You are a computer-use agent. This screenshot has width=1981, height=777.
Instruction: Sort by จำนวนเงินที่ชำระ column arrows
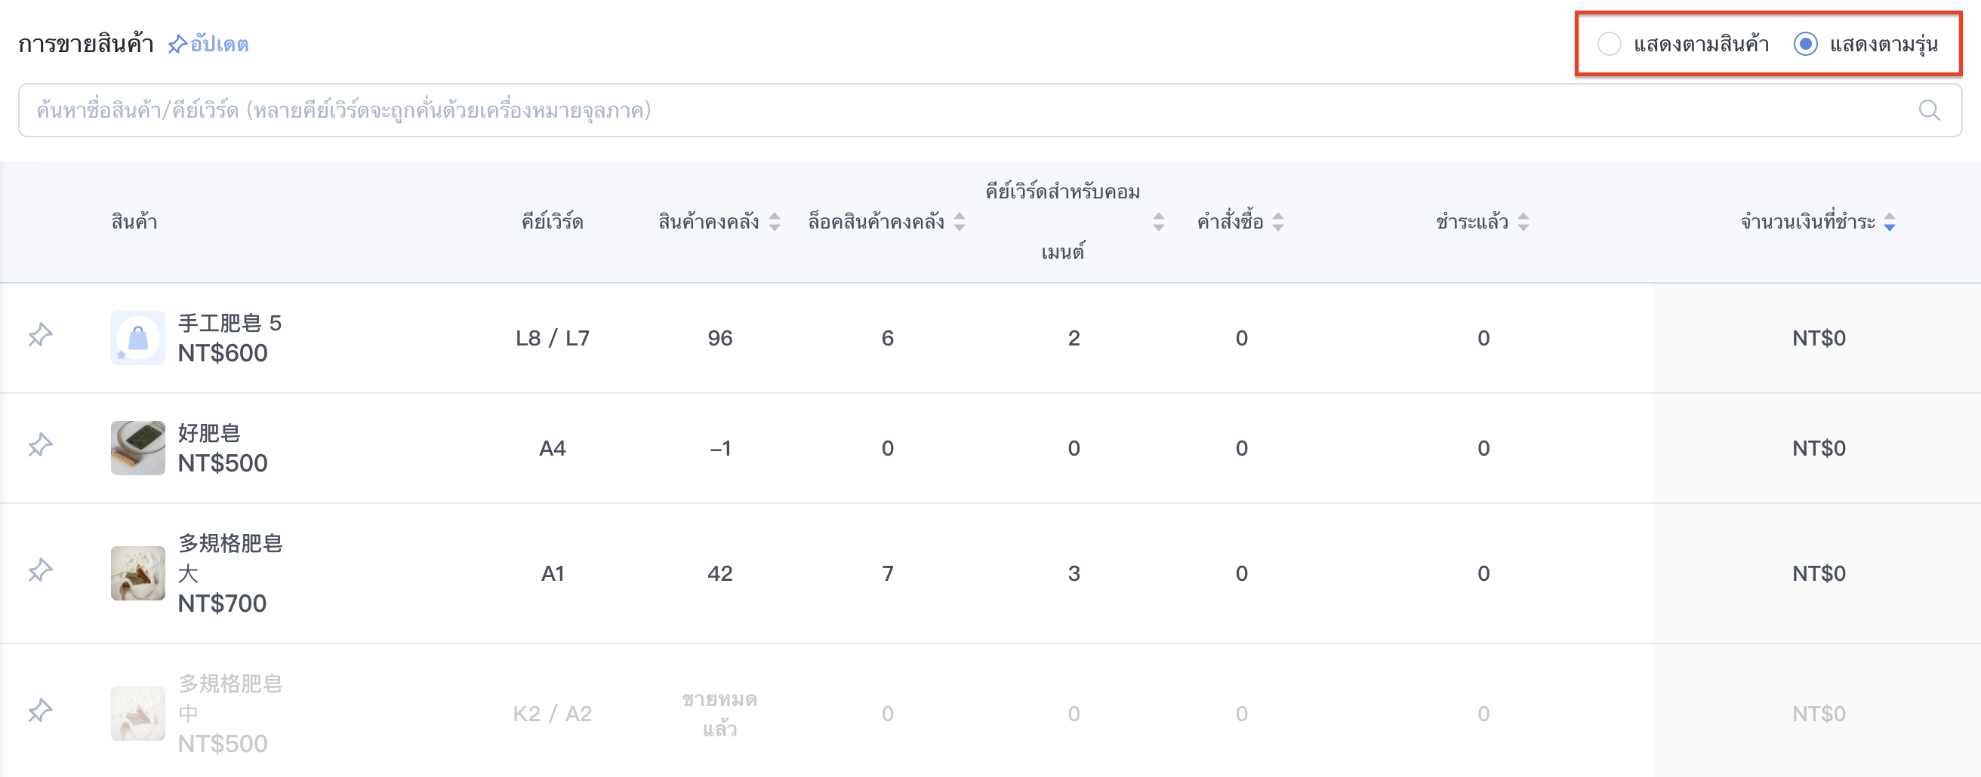(x=1890, y=222)
